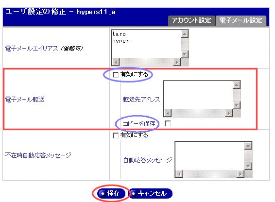Click up arrow of 転送先アドレス scrollbar
Viewport: 275px width, 202px height.
[237, 85]
